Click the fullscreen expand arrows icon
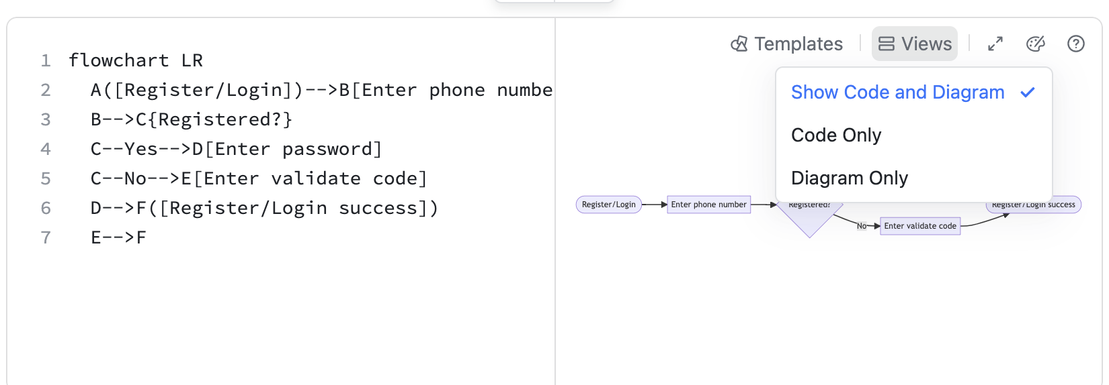1109x385 pixels. [995, 44]
